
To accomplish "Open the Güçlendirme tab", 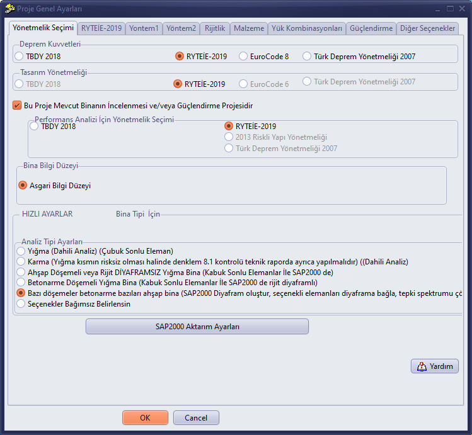I will (371, 28).
